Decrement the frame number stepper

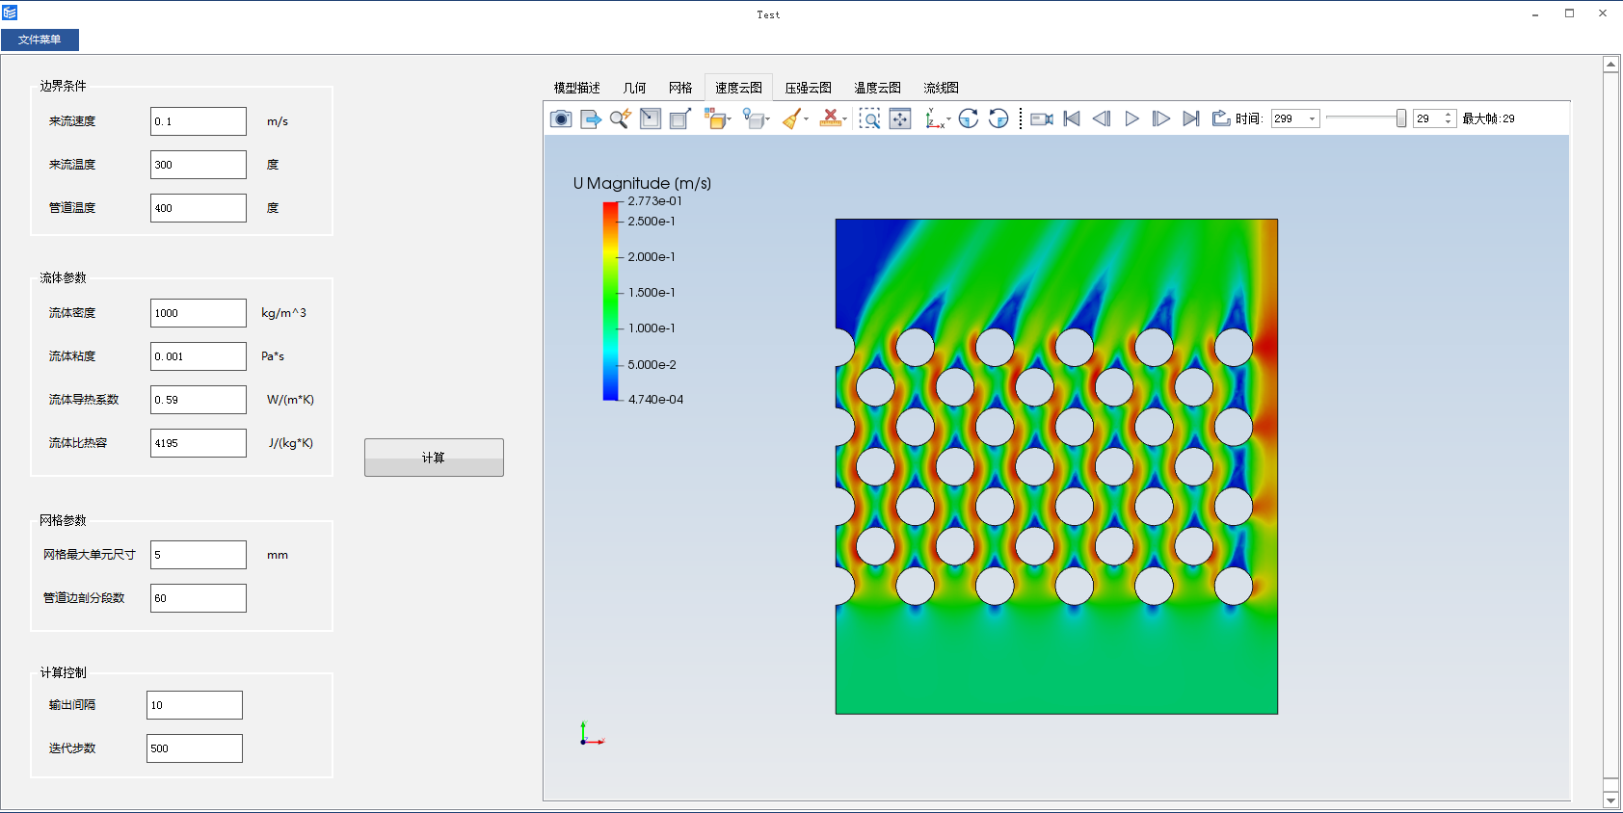coord(1448,123)
